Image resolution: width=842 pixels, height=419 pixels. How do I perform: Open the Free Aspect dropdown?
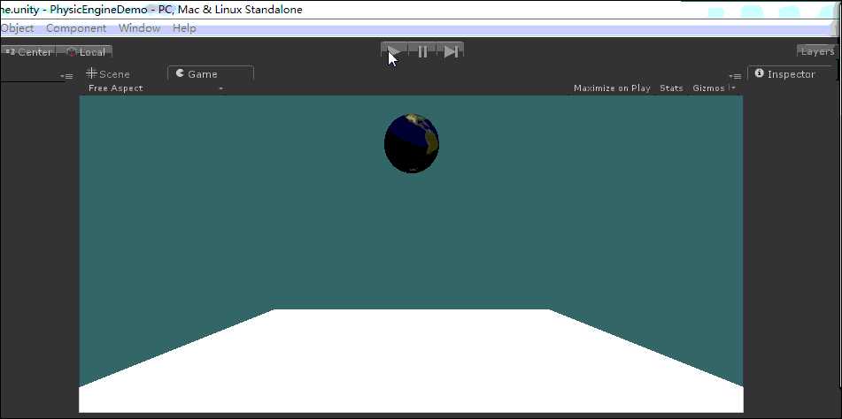[x=156, y=88]
